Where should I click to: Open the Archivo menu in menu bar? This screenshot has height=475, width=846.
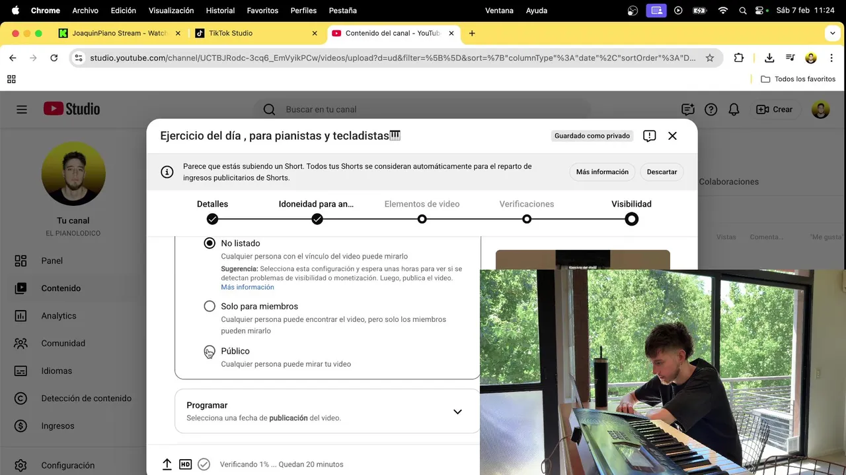click(85, 11)
